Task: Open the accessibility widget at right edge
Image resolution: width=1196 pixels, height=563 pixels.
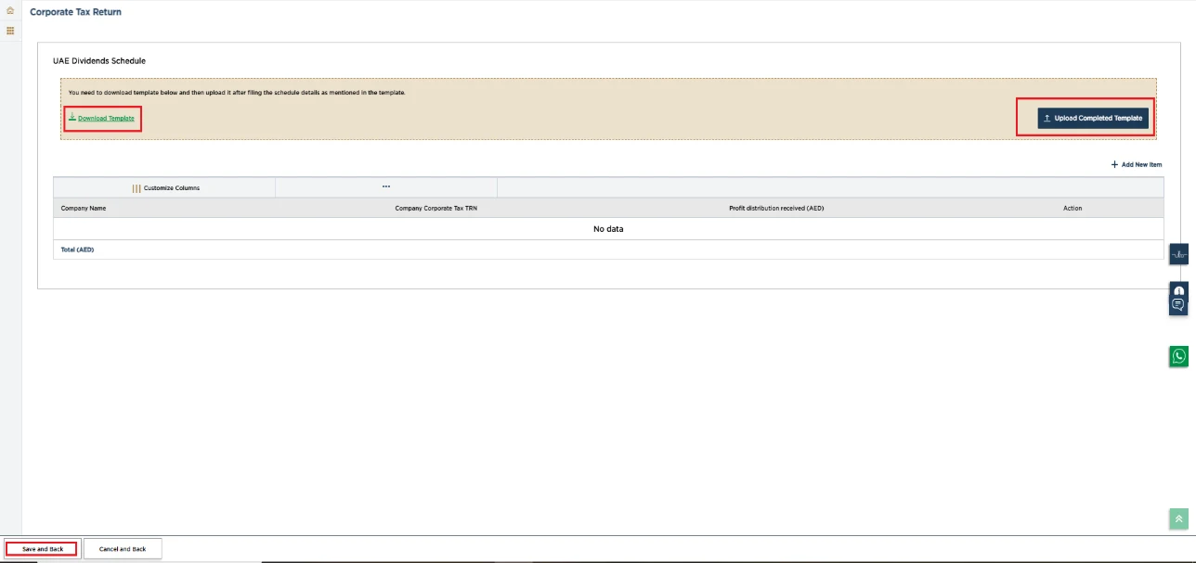Action: coord(1178,254)
